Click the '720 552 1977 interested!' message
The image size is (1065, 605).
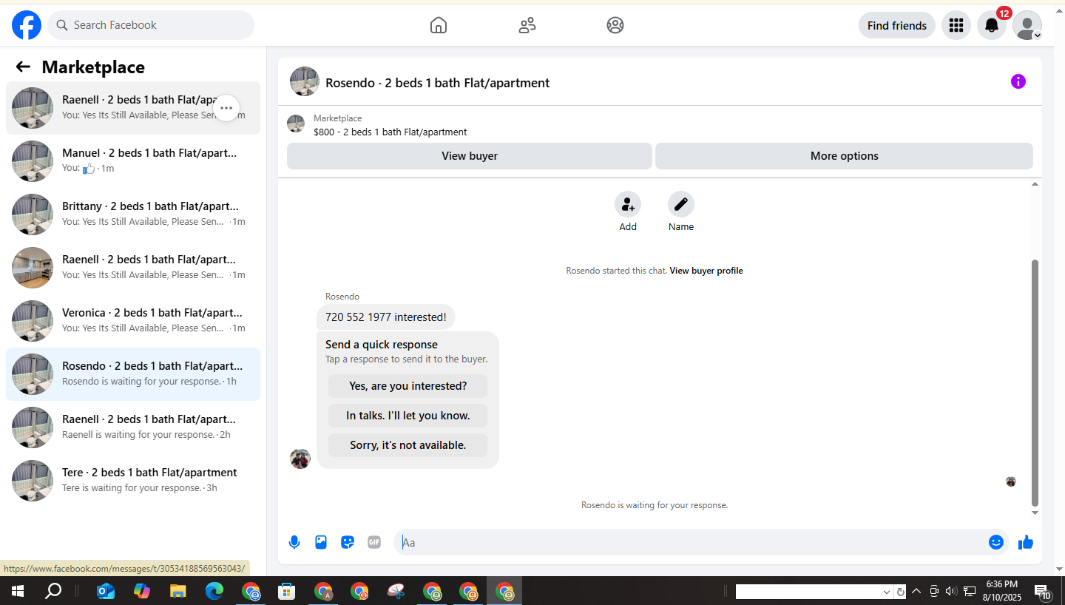tap(386, 317)
